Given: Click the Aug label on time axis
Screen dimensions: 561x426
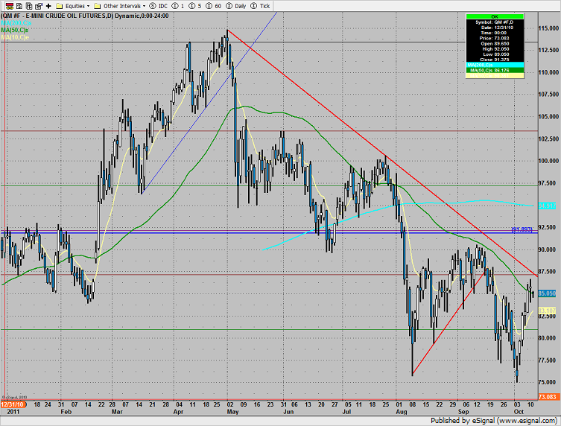Looking at the screenshot, I should [402, 412].
